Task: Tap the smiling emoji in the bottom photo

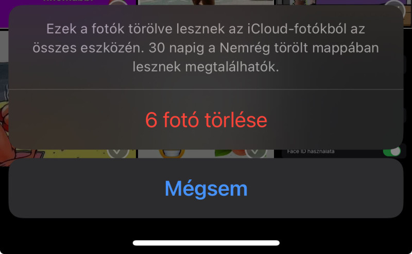Action: [171, 153]
